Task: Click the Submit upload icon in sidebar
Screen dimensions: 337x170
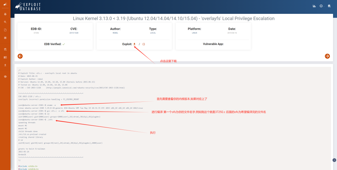Action: point(5,65)
